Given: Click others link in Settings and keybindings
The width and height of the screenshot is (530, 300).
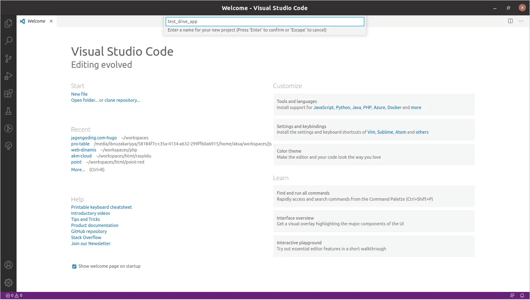Looking at the screenshot, I should [422, 132].
